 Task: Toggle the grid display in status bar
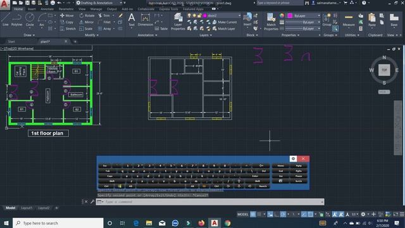click(x=253, y=214)
